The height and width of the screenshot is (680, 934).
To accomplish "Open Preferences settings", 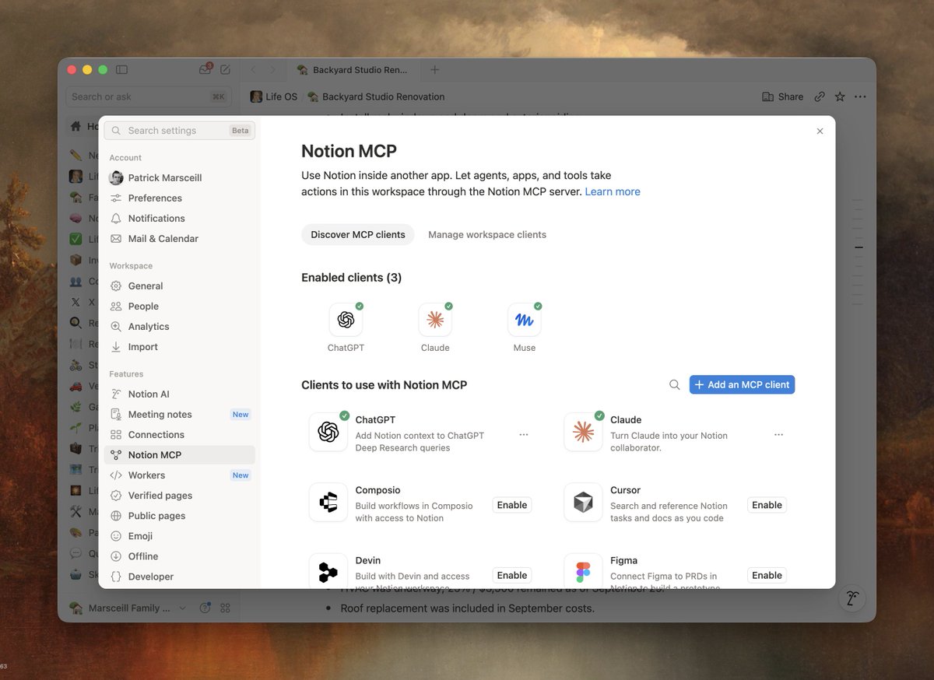I will click(180, 198).
